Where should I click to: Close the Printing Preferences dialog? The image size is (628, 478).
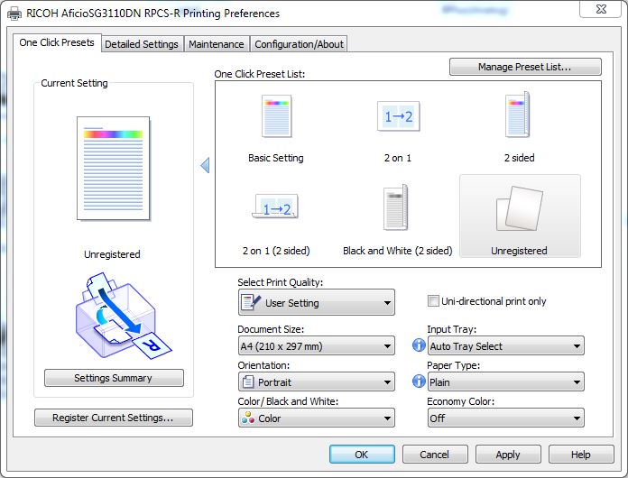click(601, 9)
